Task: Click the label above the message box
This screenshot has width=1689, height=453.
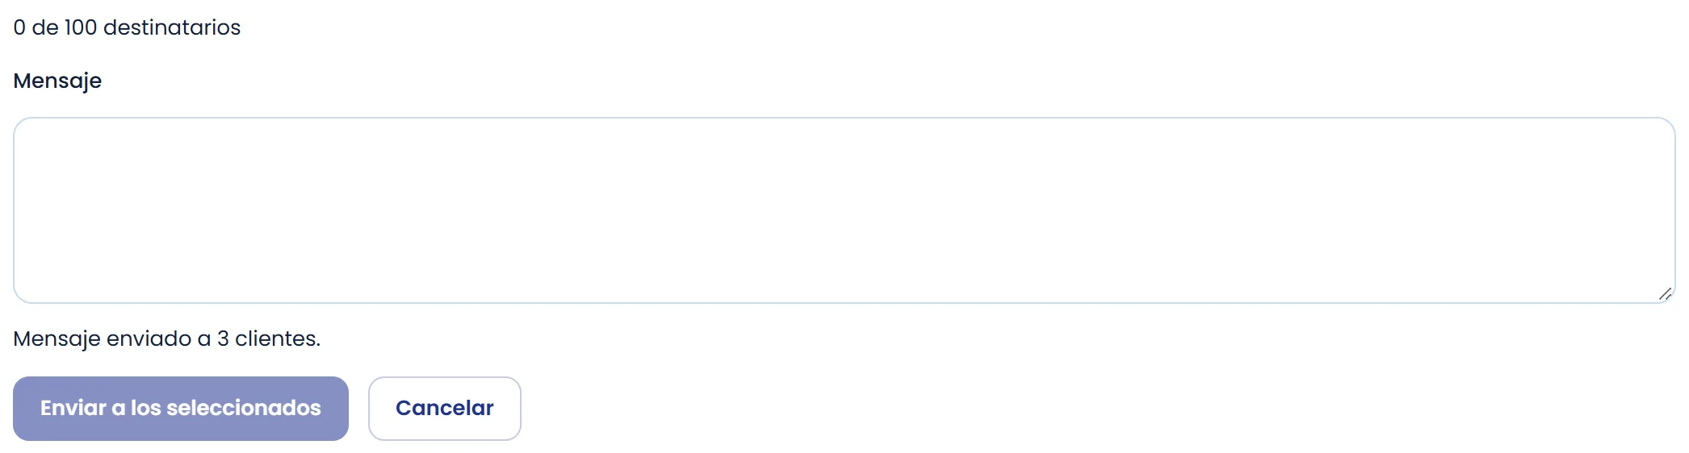Action: 57,81
